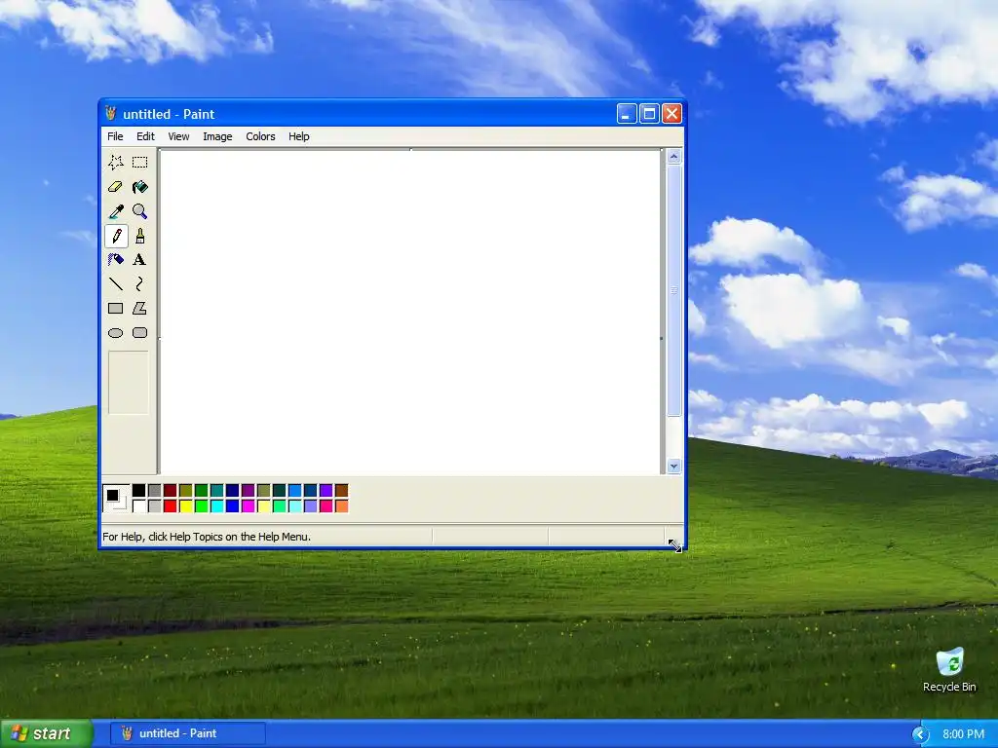Screen dimensions: 998x748
Task: Select the dark green palette swatch
Action: point(201,491)
